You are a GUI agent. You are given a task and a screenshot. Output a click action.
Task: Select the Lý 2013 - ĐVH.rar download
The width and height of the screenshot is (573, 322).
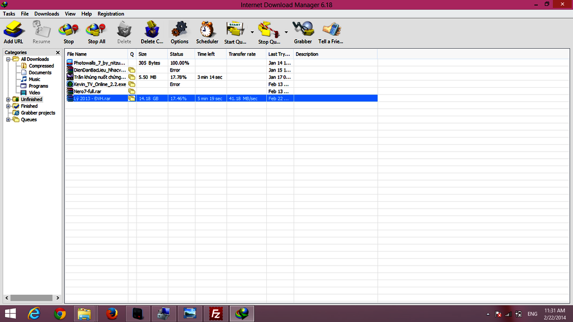click(x=222, y=98)
